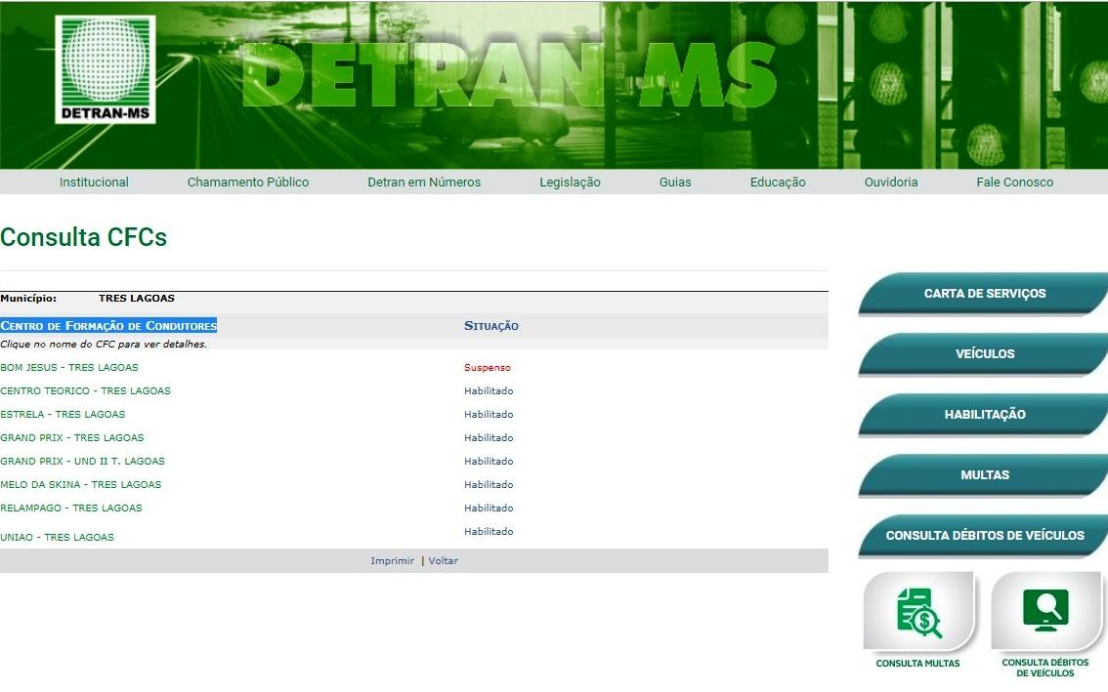This screenshot has width=1108, height=692.
Task: Open the Ouvidoria menu
Action: pos(891,183)
